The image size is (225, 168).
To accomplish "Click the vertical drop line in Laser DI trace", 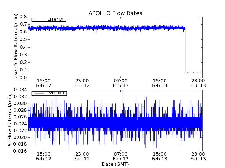I will point(185,50).
